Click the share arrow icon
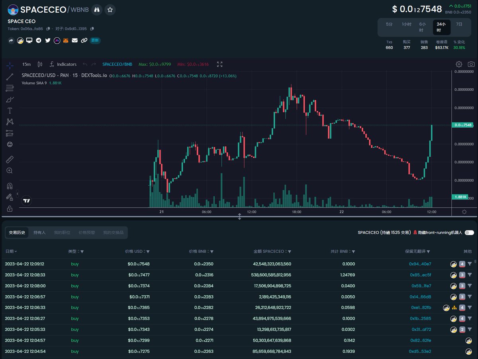Screen dimensions: 478x359 pos(11,41)
